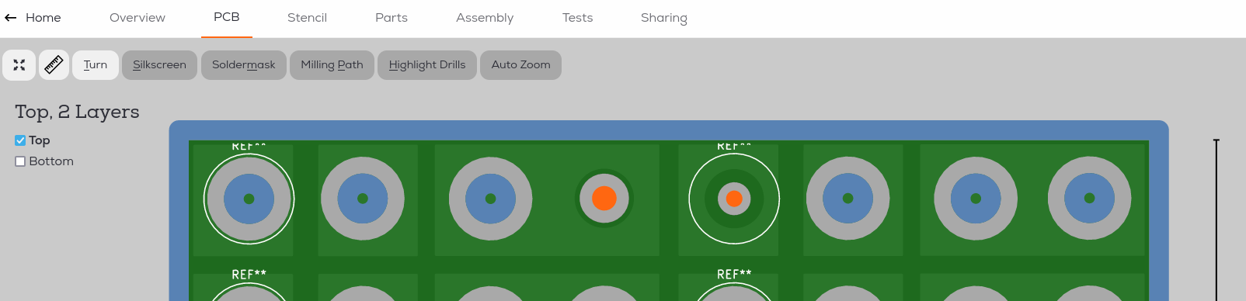Click the fullscreen expand icon

(19, 65)
